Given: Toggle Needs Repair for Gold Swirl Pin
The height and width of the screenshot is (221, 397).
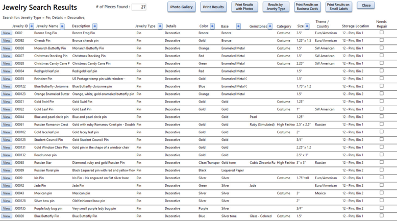Looking at the screenshot, I should [382, 101].
